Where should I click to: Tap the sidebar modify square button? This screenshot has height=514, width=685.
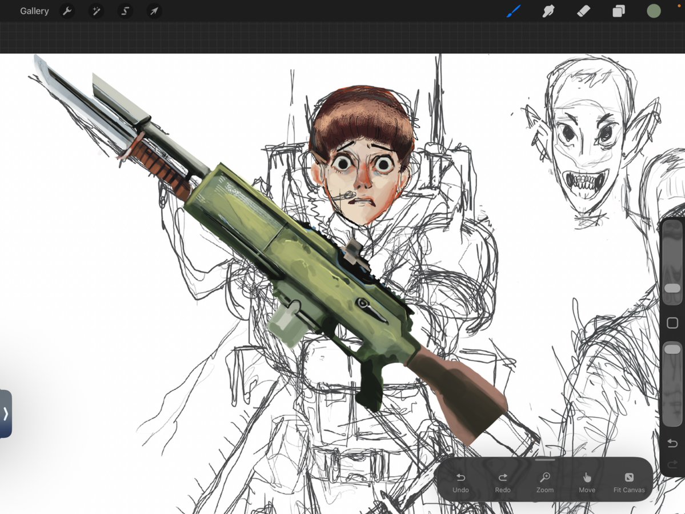point(672,323)
